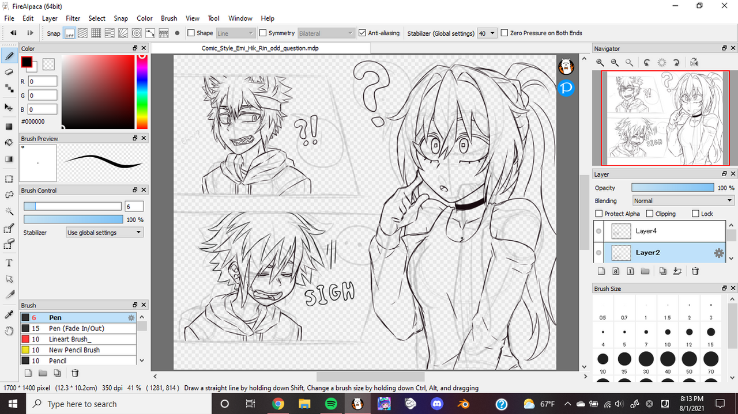The image size is (738, 414).
Task: Select the Gradient tool
Action: click(9, 159)
